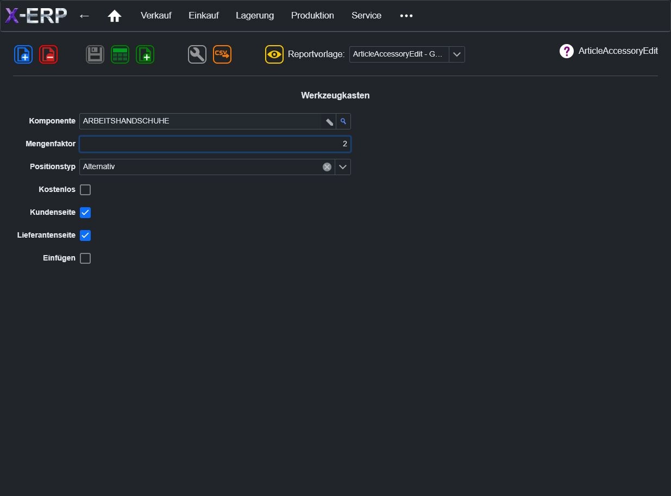The width and height of the screenshot is (671, 496).
Task: Click the green save-and-new document icon
Action: click(x=145, y=54)
